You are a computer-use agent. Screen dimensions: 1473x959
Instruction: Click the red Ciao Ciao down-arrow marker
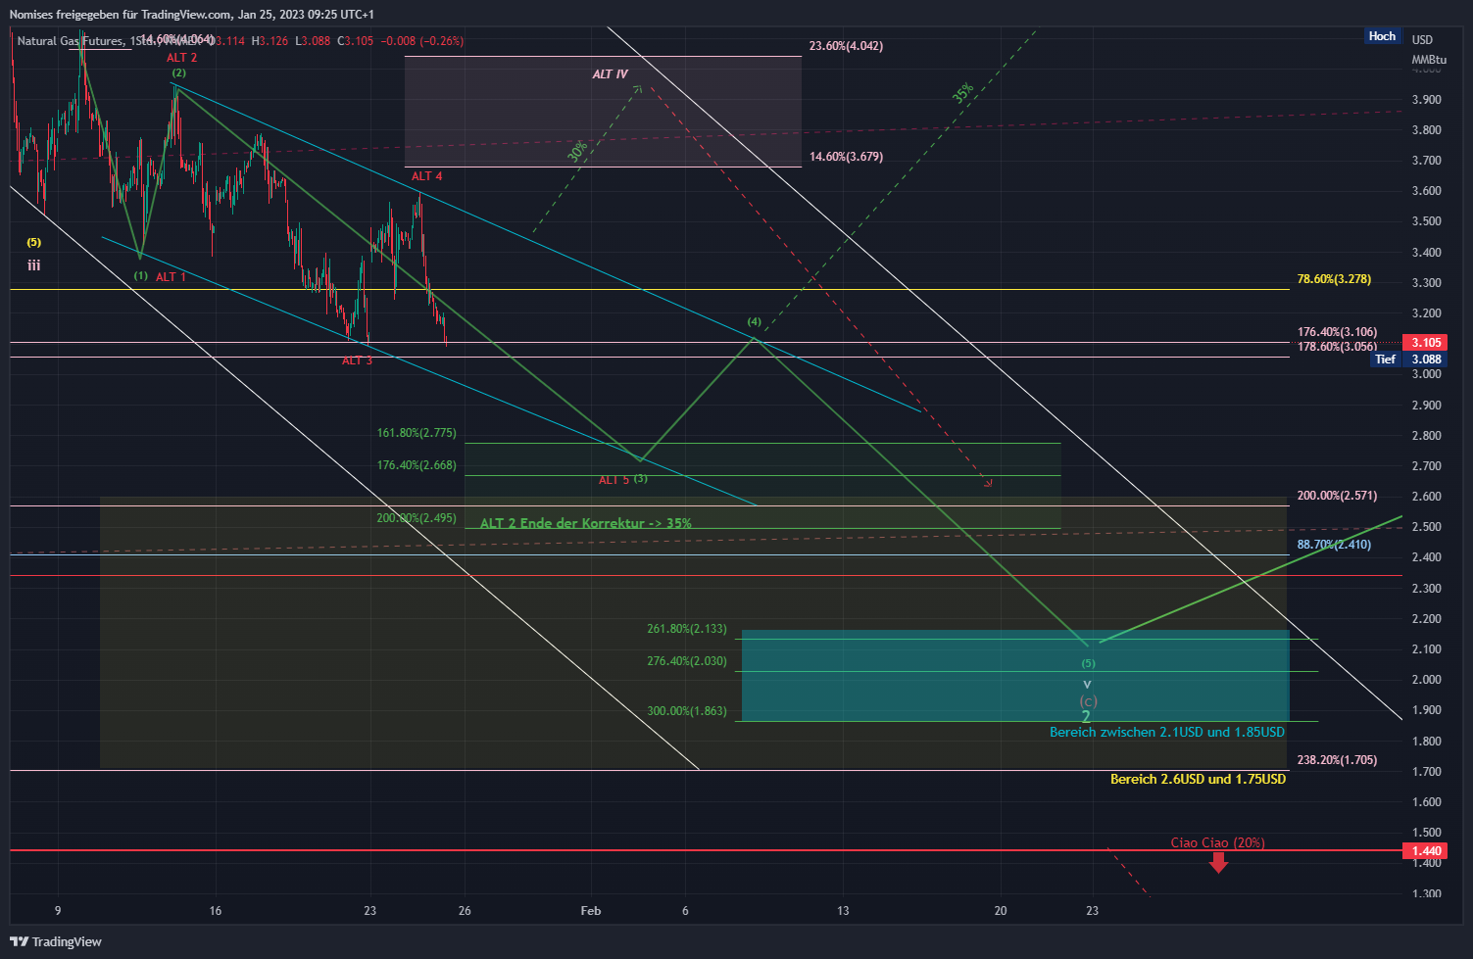click(x=1218, y=862)
